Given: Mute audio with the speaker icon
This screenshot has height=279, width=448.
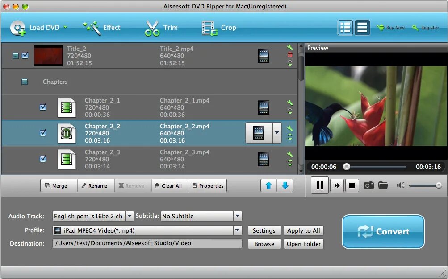Looking at the screenshot, I should (401, 185).
